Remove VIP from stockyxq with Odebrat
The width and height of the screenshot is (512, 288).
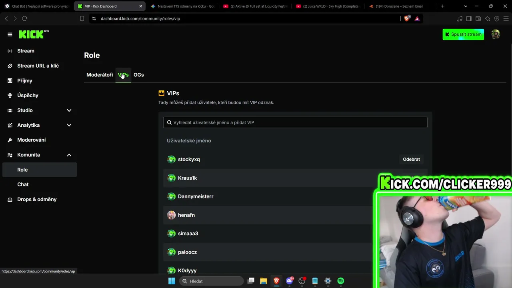coord(411,159)
